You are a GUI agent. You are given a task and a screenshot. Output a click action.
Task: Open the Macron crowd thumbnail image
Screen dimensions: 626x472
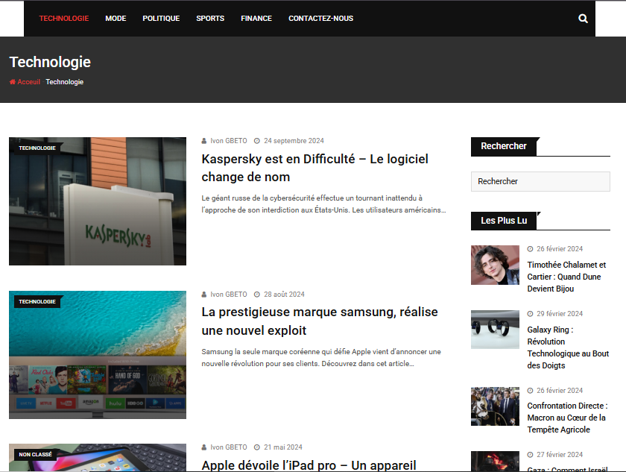click(495, 406)
